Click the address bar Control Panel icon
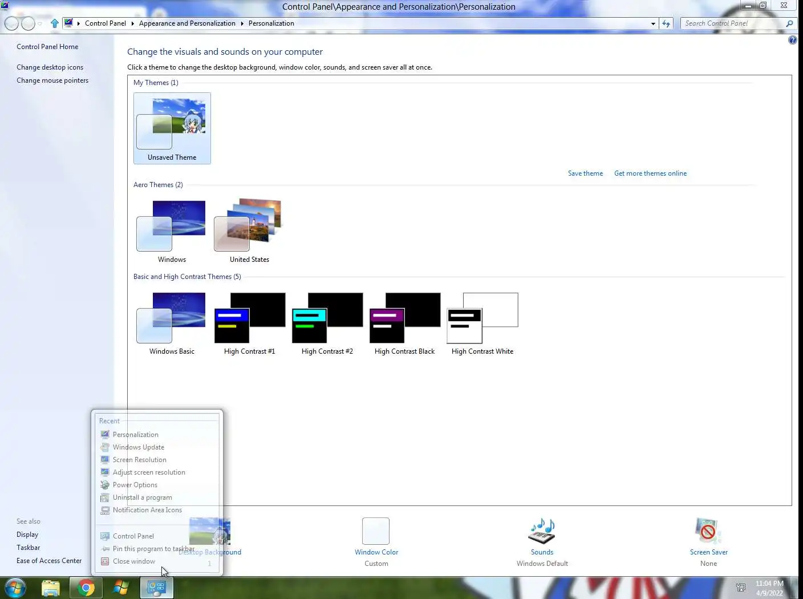The image size is (803, 599). [68, 23]
